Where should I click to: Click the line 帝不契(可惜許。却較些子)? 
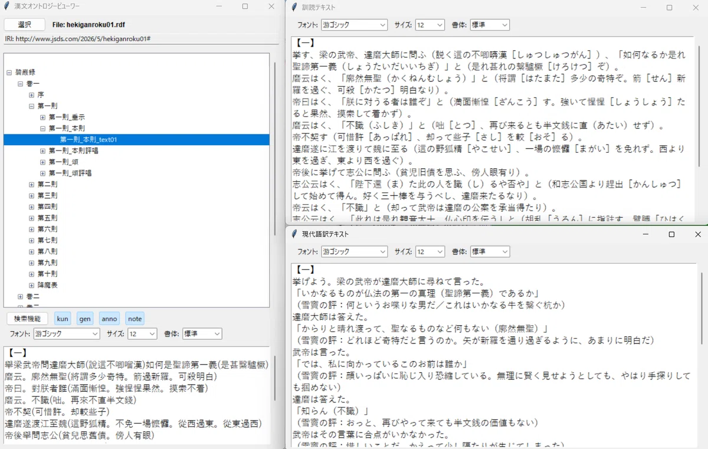pos(57,412)
